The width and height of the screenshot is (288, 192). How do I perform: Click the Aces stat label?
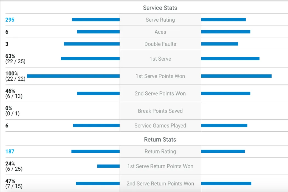(x=160, y=32)
